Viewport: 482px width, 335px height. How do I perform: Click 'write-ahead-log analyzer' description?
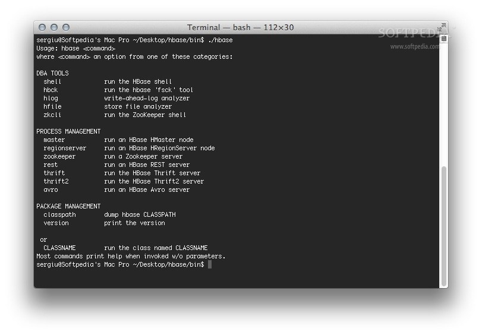(x=147, y=98)
